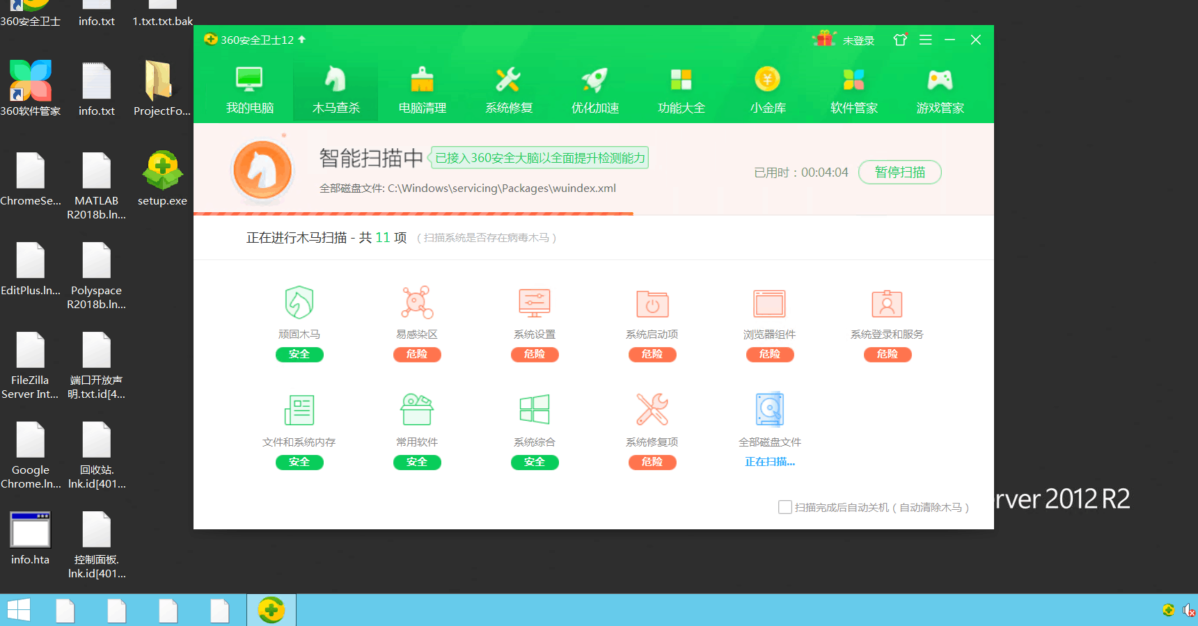Open the Windows Start button
This screenshot has width=1198, height=626.
19,610
